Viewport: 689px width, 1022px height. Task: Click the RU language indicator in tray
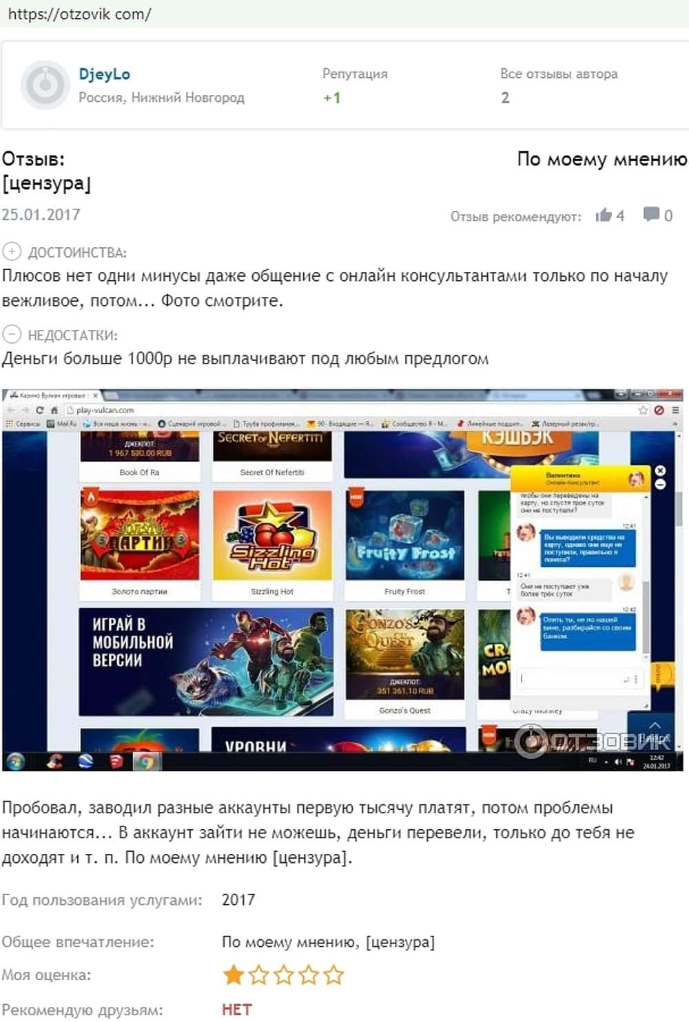(593, 761)
